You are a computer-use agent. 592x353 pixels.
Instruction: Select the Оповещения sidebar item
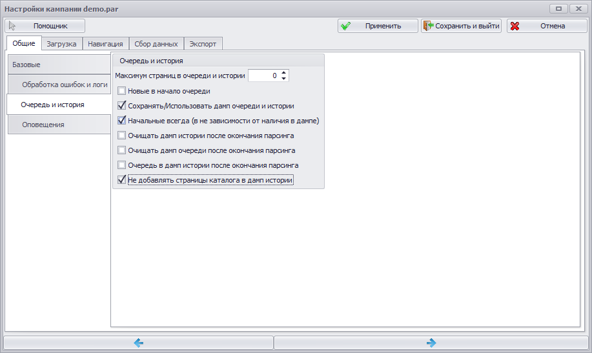[59, 125]
